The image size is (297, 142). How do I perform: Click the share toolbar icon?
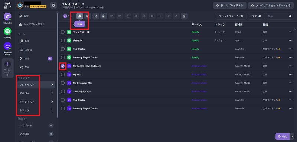[96, 16]
